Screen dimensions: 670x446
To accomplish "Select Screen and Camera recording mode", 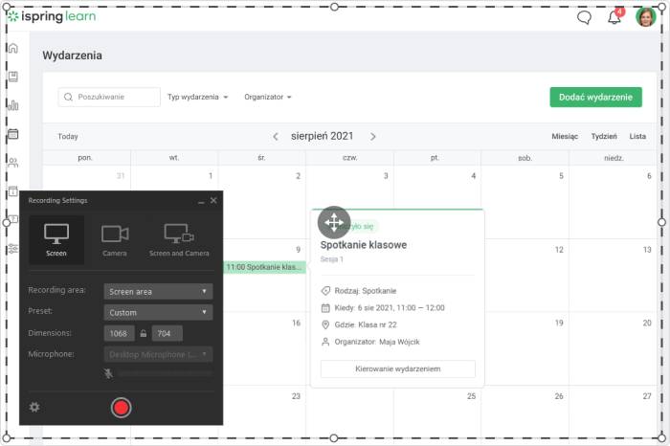I will [x=179, y=240].
